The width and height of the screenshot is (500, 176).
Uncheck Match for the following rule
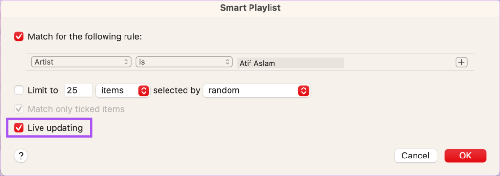click(19, 36)
